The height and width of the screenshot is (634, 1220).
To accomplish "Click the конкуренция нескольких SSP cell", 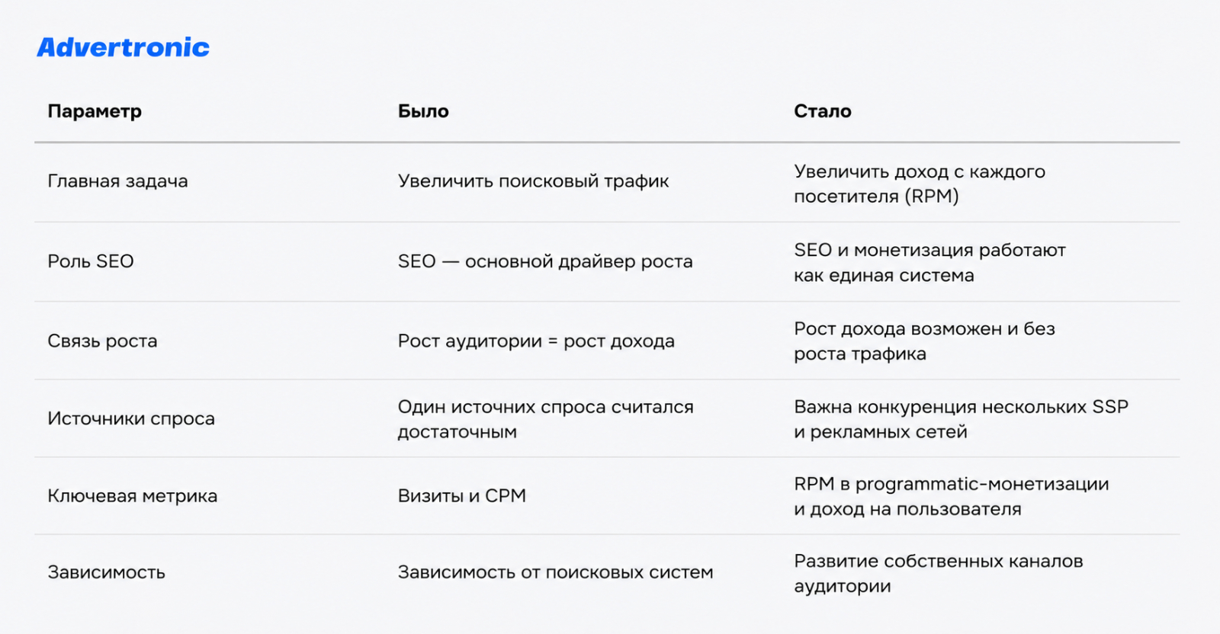I will pyautogui.click(x=961, y=419).
